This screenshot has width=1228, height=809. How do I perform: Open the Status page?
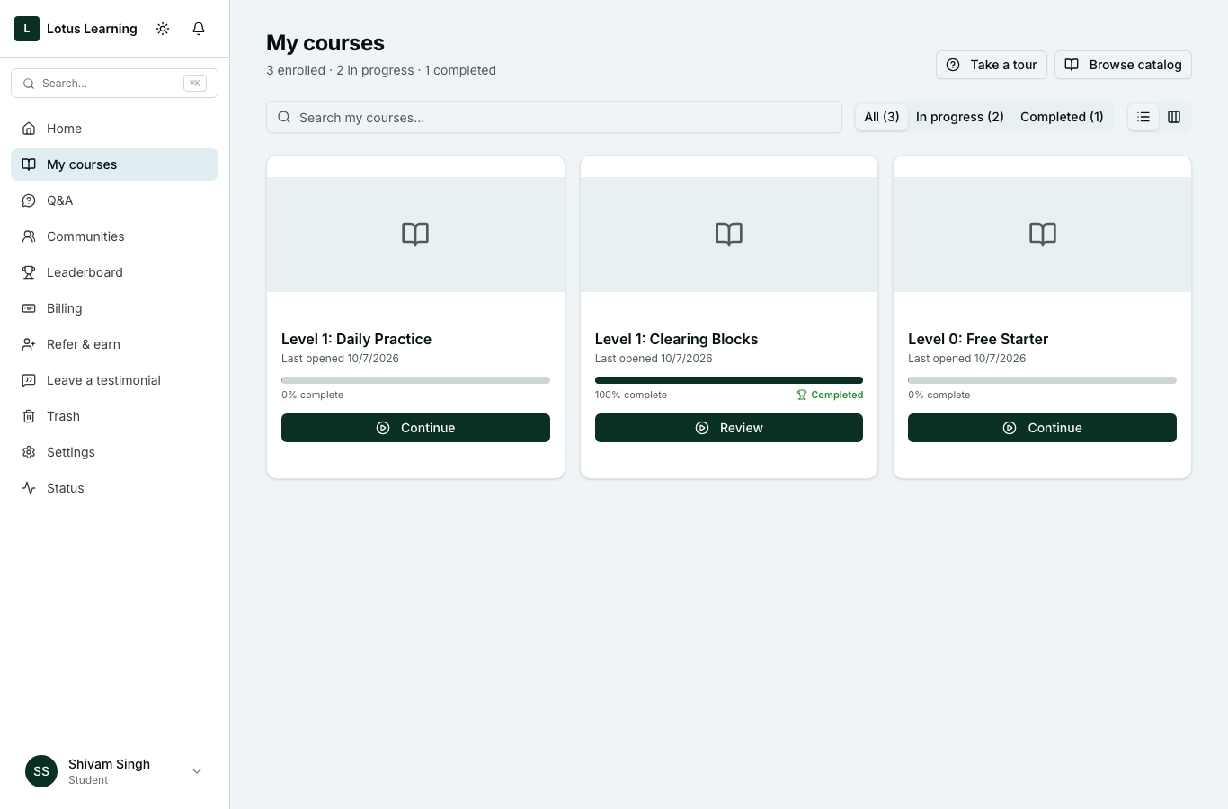(x=115, y=488)
